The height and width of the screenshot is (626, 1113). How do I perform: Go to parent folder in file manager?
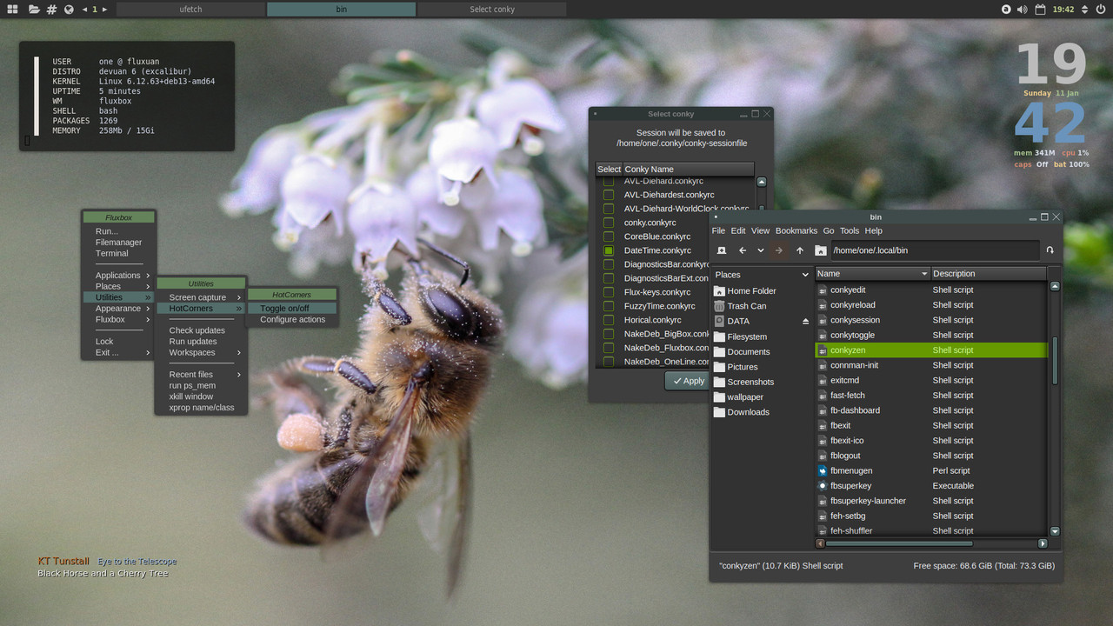[x=800, y=250]
